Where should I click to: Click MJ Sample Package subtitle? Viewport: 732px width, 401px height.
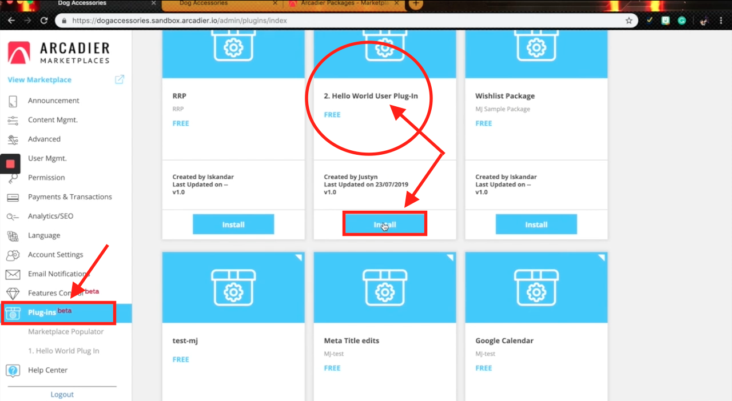[503, 109]
